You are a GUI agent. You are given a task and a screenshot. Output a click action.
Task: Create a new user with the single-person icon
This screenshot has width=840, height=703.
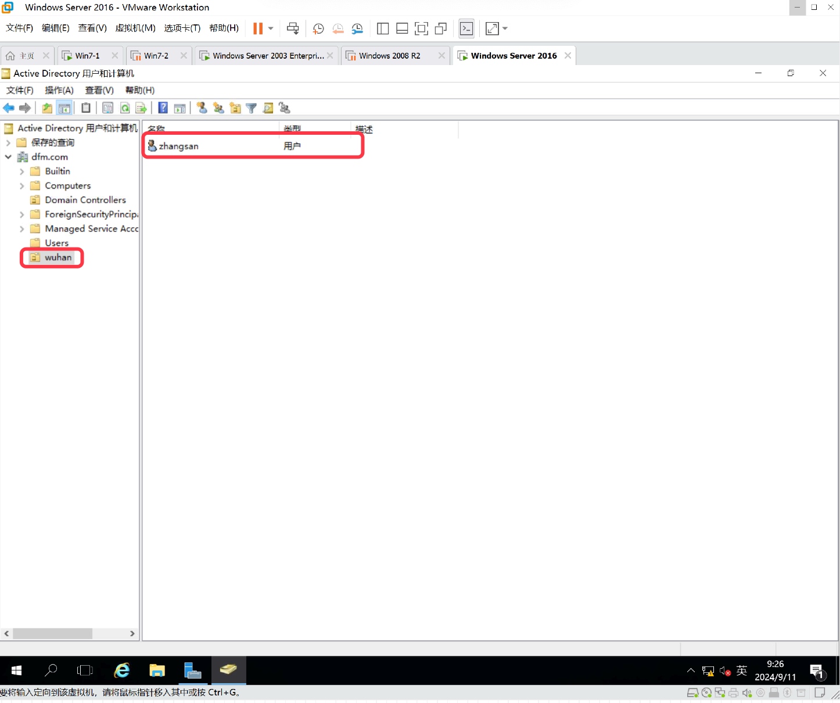coord(202,108)
